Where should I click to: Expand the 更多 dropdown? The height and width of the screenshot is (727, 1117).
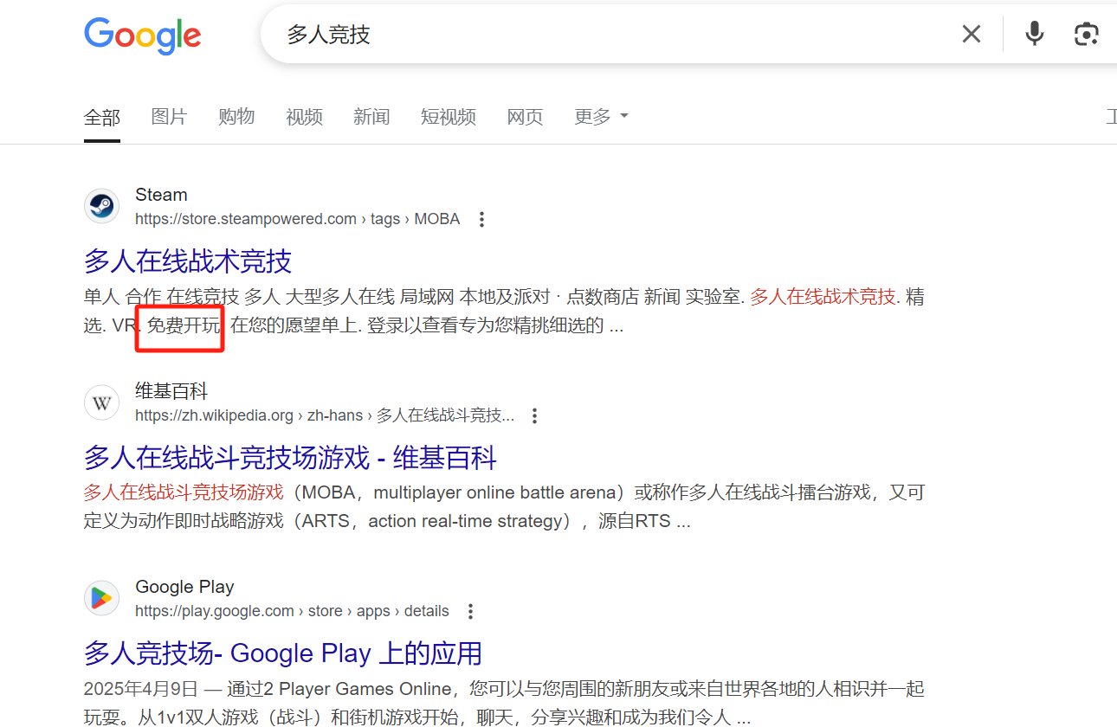point(602,116)
